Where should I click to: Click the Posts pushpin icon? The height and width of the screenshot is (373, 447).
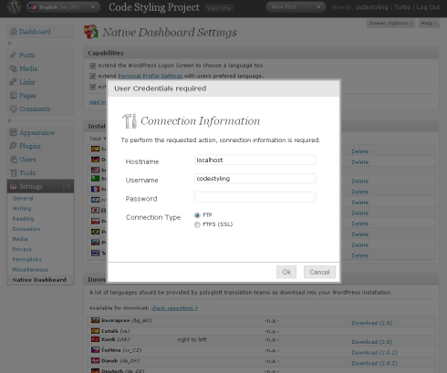[x=13, y=55]
